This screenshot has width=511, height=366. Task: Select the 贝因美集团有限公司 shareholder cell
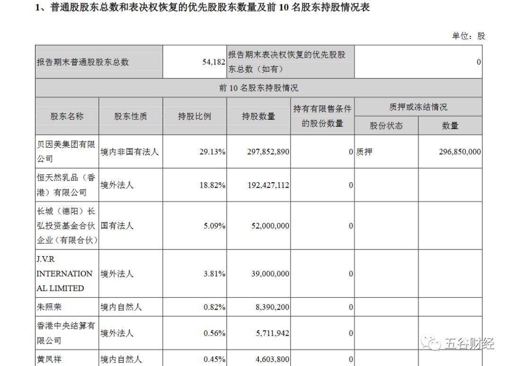(x=67, y=152)
